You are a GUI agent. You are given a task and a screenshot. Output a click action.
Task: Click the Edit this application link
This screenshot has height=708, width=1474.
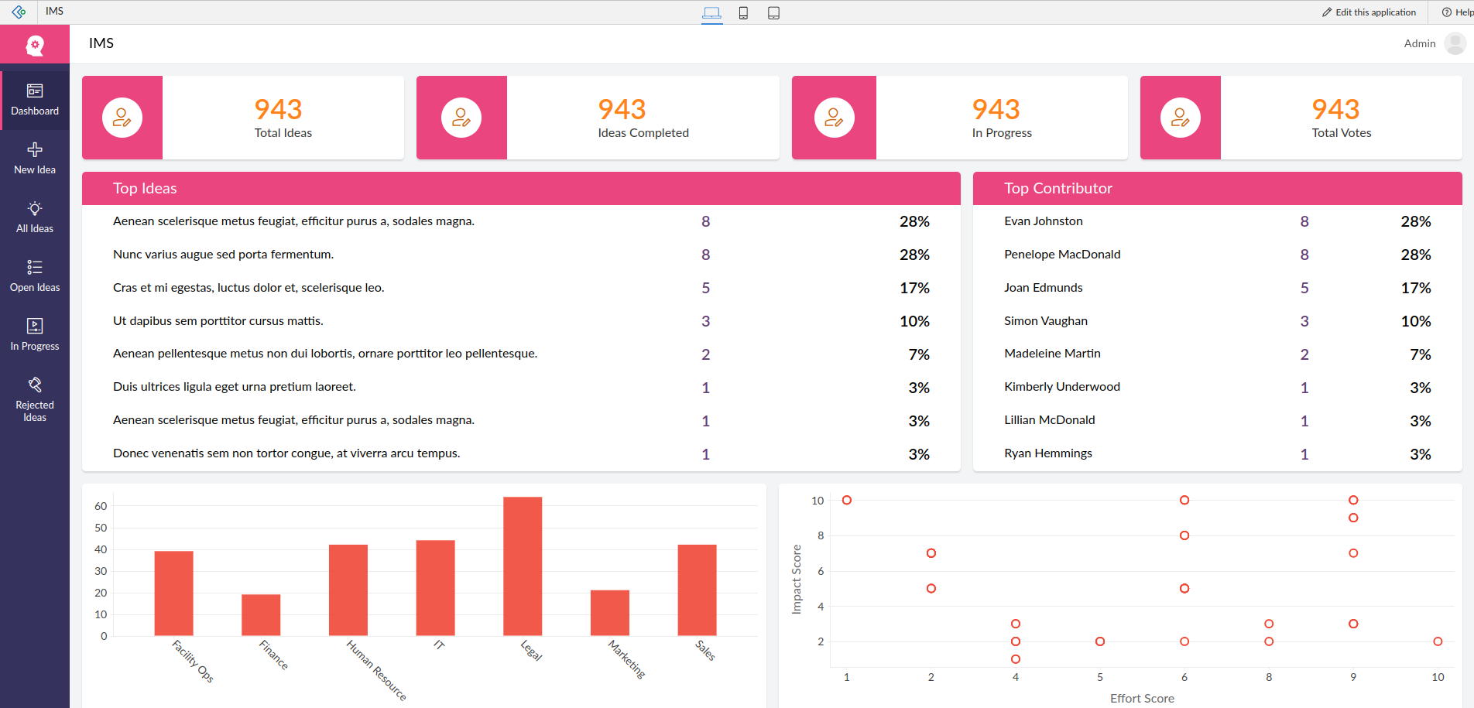coord(1369,12)
